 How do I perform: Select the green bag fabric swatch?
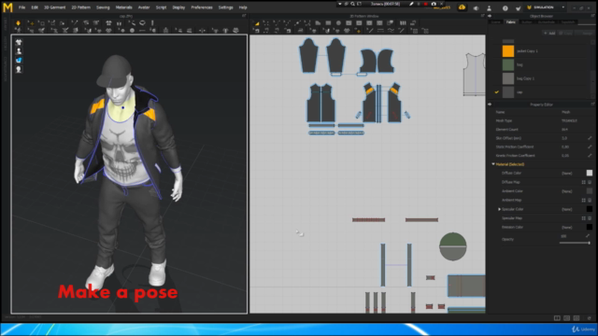[508, 64]
